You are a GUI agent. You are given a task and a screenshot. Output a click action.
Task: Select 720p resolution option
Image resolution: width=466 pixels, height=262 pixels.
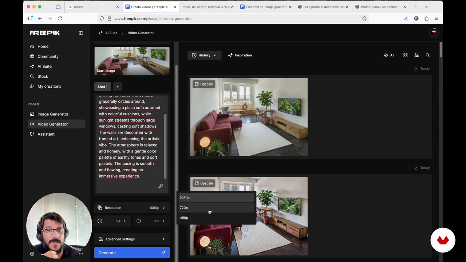(x=216, y=208)
